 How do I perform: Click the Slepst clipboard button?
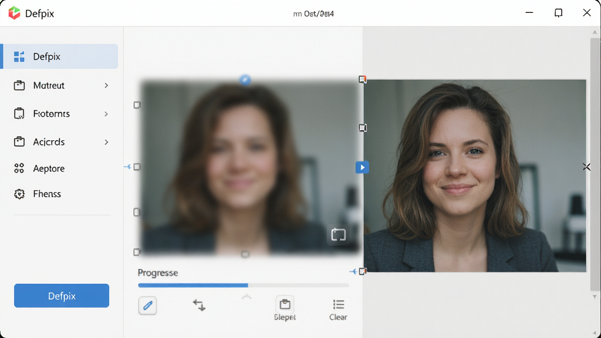click(x=285, y=308)
